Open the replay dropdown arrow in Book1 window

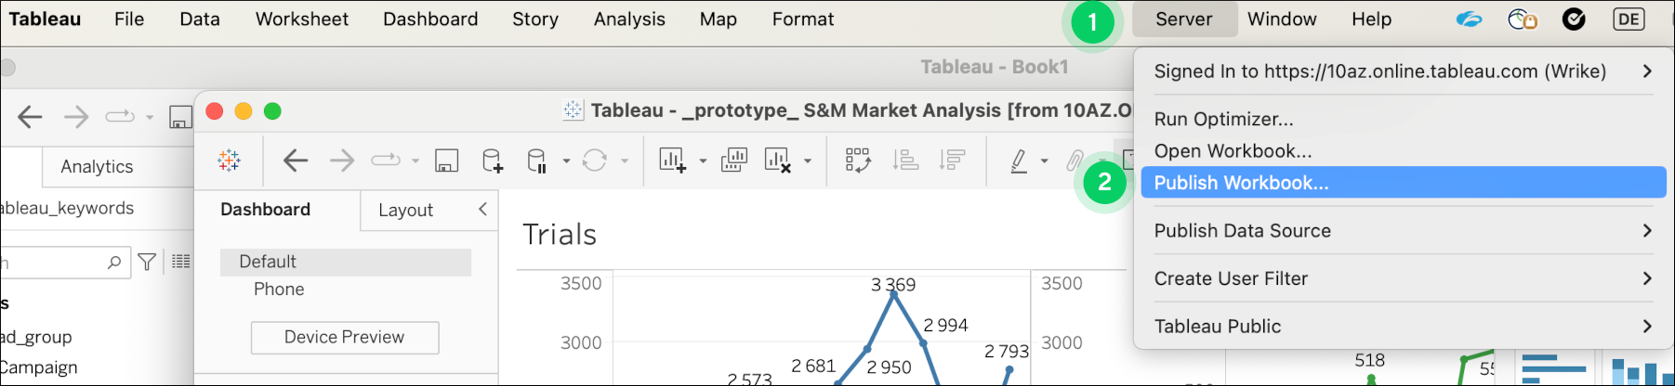tap(150, 118)
